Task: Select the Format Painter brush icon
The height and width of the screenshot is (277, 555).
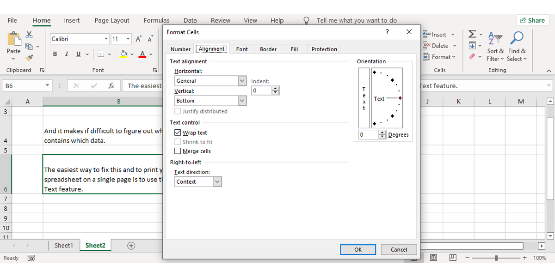Action: click(x=29, y=58)
